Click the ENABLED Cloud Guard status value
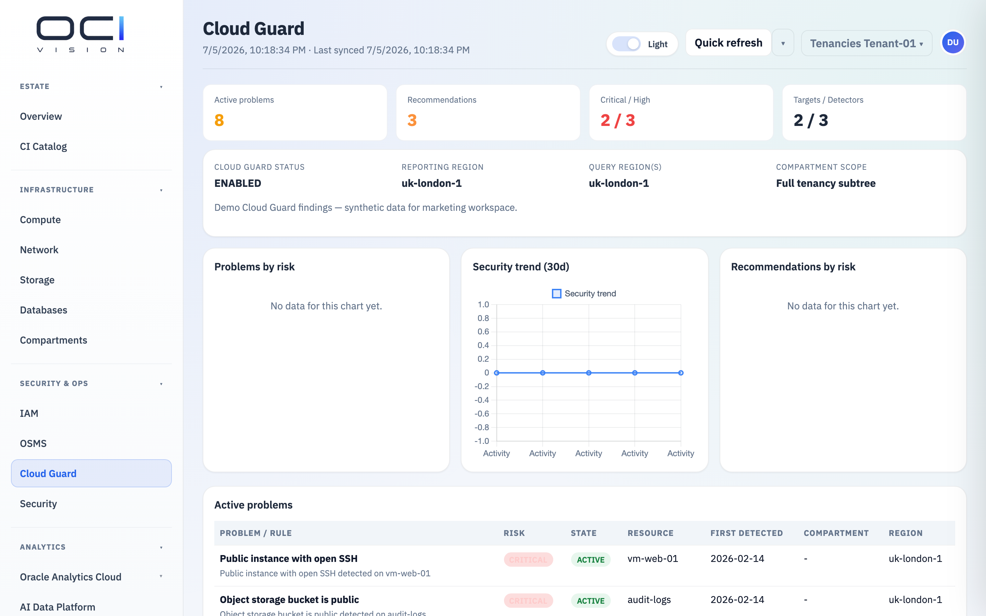This screenshot has height=616, width=986. coord(238,183)
